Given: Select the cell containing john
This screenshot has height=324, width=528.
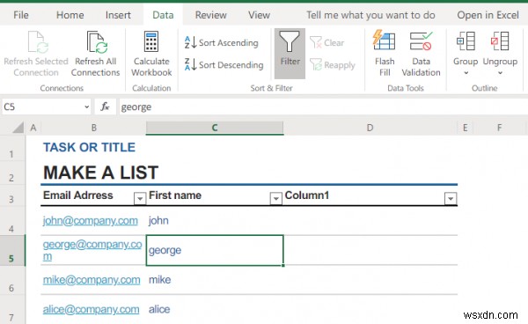Looking at the screenshot, I should coord(215,221).
